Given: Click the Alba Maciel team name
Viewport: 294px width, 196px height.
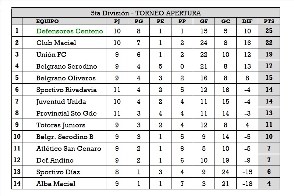Looking at the screenshot, I should (x=56, y=184).
